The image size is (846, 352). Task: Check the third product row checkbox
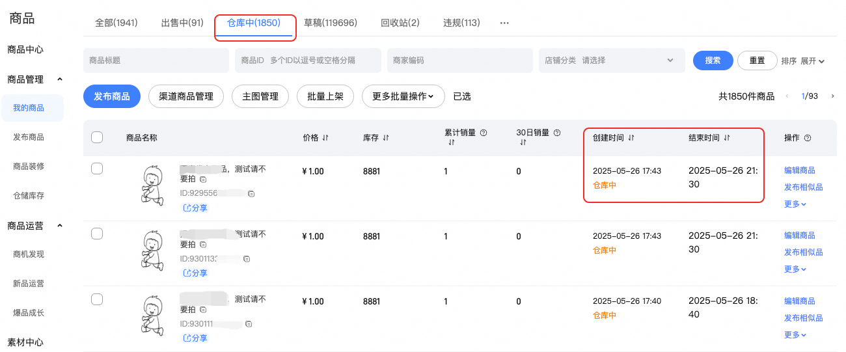point(97,299)
